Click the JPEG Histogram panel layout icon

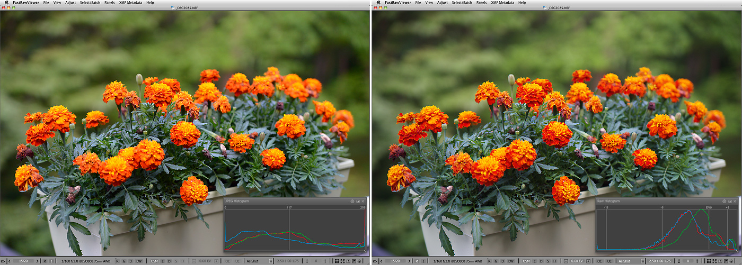(358, 202)
